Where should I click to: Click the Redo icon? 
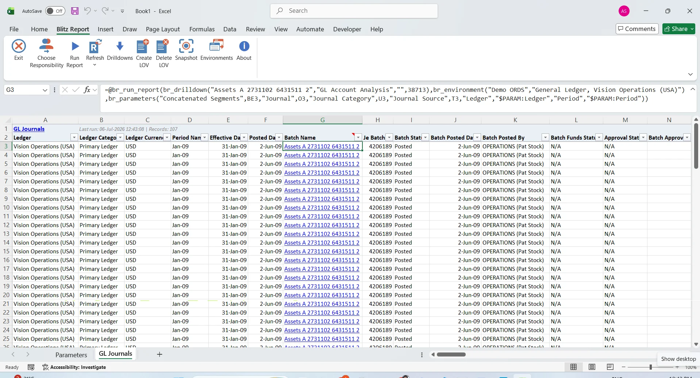point(105,11)
